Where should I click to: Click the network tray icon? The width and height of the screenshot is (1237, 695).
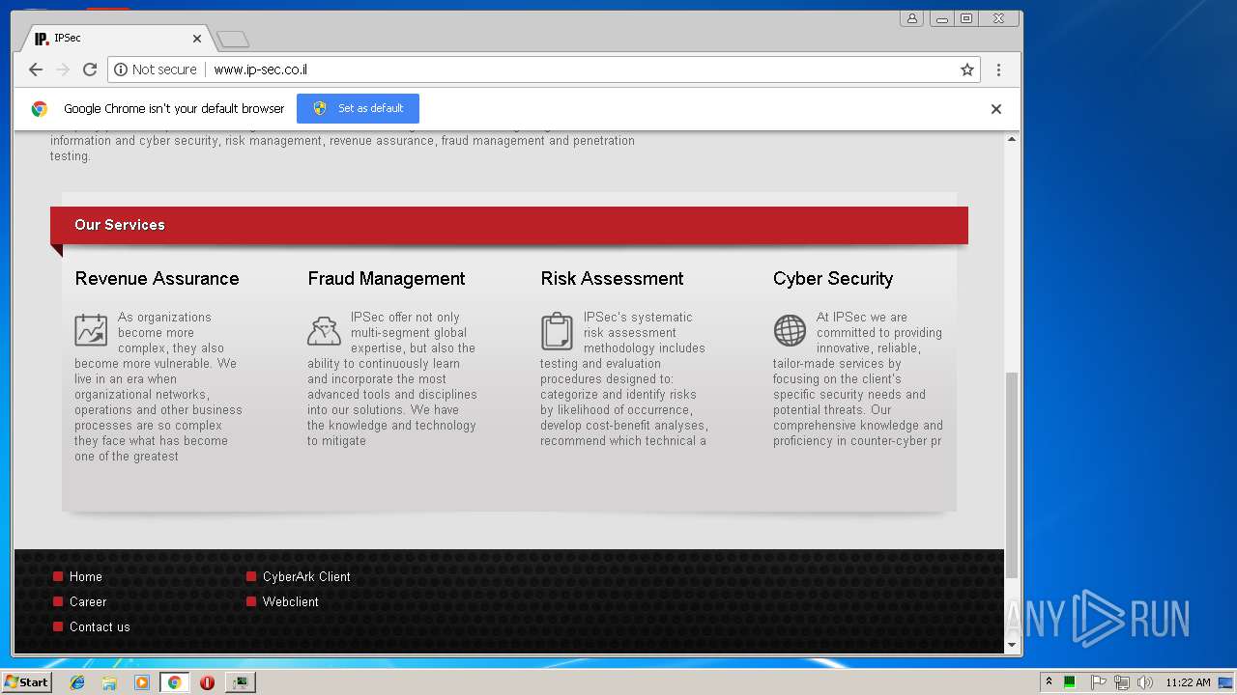tap(1122, 682)
